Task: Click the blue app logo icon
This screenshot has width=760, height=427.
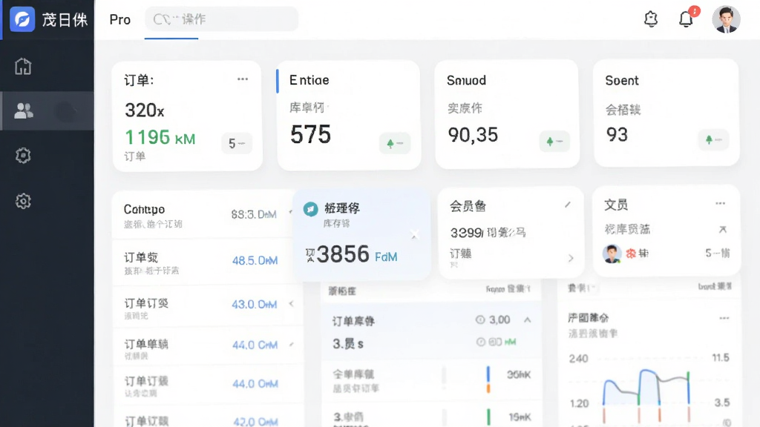Action: click(22, 19)
